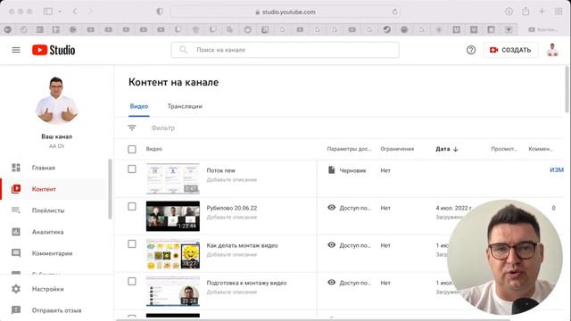The width and height of the screenshot is (571, 321).
Task: Go back with Safari back arrow
Action: click(x=75, y=12)
